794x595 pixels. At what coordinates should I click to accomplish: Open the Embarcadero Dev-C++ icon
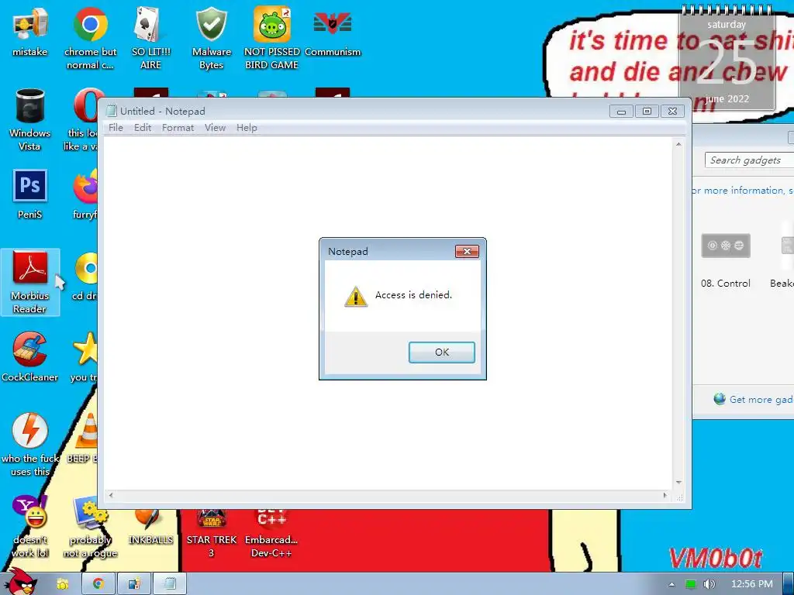pyautogui.click(x=271, y=535)
